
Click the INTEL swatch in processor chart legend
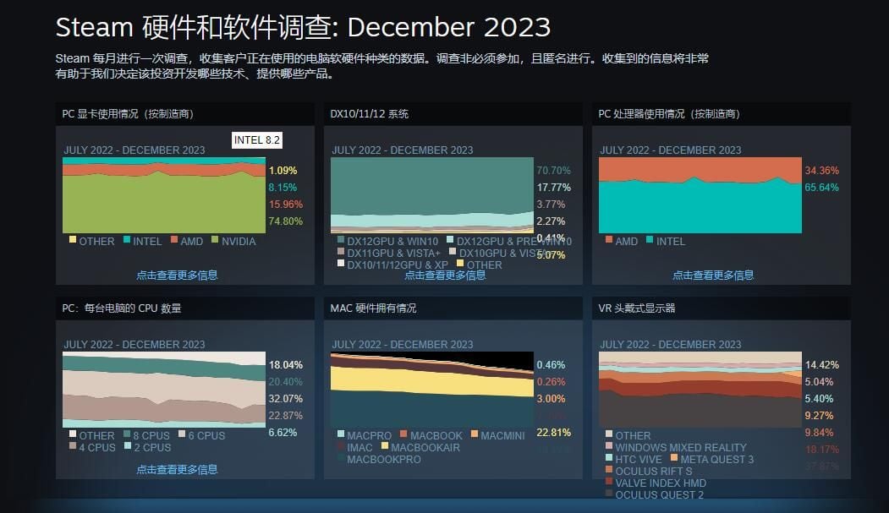click(650, 239)
